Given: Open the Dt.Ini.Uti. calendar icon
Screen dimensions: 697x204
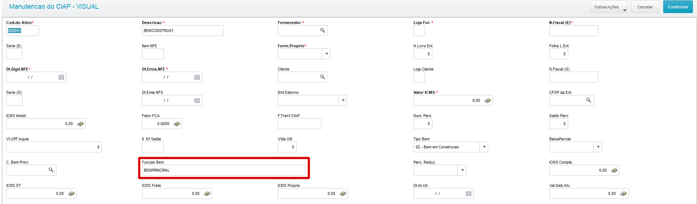Looking at the screenshot, I should click(468, 193).
